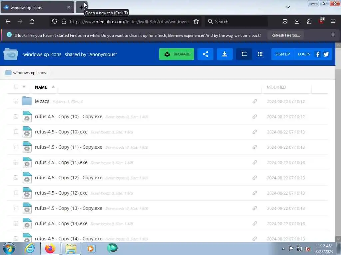Click MediaFire folder logo in header
341x255 pixels.
click(11, 54)
